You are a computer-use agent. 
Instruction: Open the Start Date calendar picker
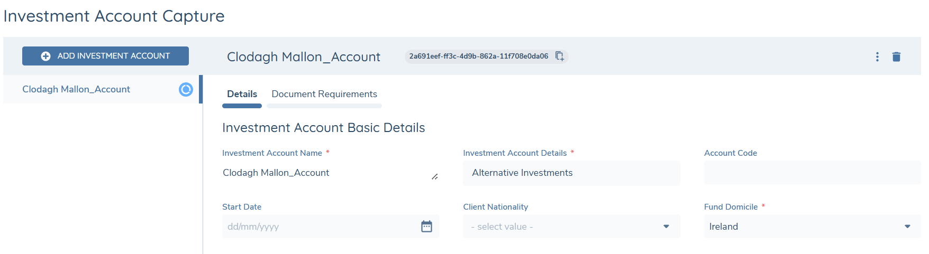[426, 227]
